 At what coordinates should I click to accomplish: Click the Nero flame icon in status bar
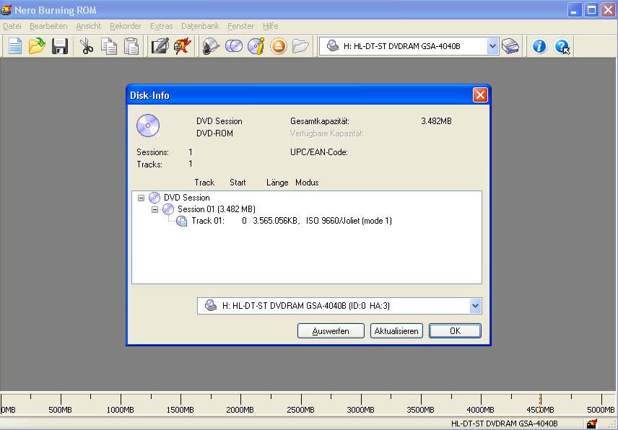click(x=591, y=424)
